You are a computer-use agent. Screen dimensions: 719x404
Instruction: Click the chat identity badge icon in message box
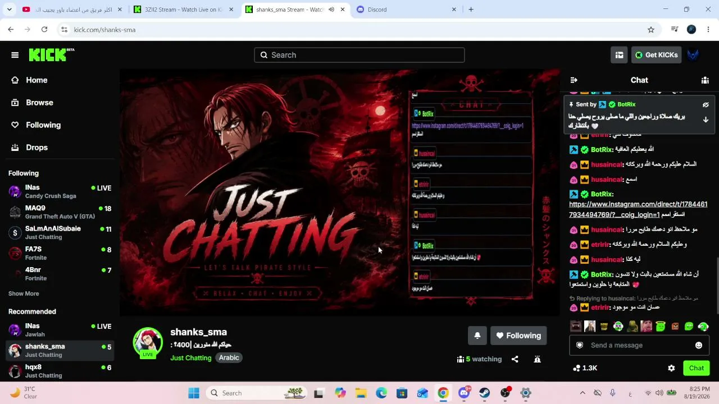pos(580,345)
